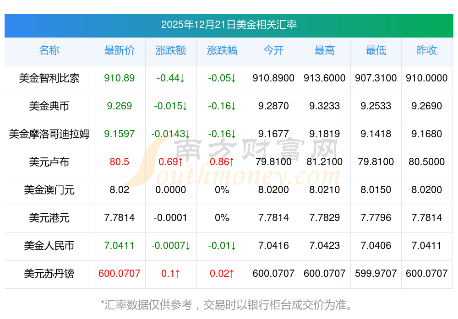Click the 名称 column header

tap(49, 50)
